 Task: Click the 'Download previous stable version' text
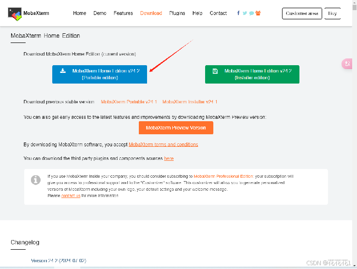coord(59,102)
